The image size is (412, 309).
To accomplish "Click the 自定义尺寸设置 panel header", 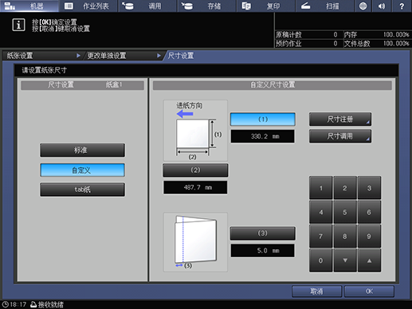I will pos(273,85).
